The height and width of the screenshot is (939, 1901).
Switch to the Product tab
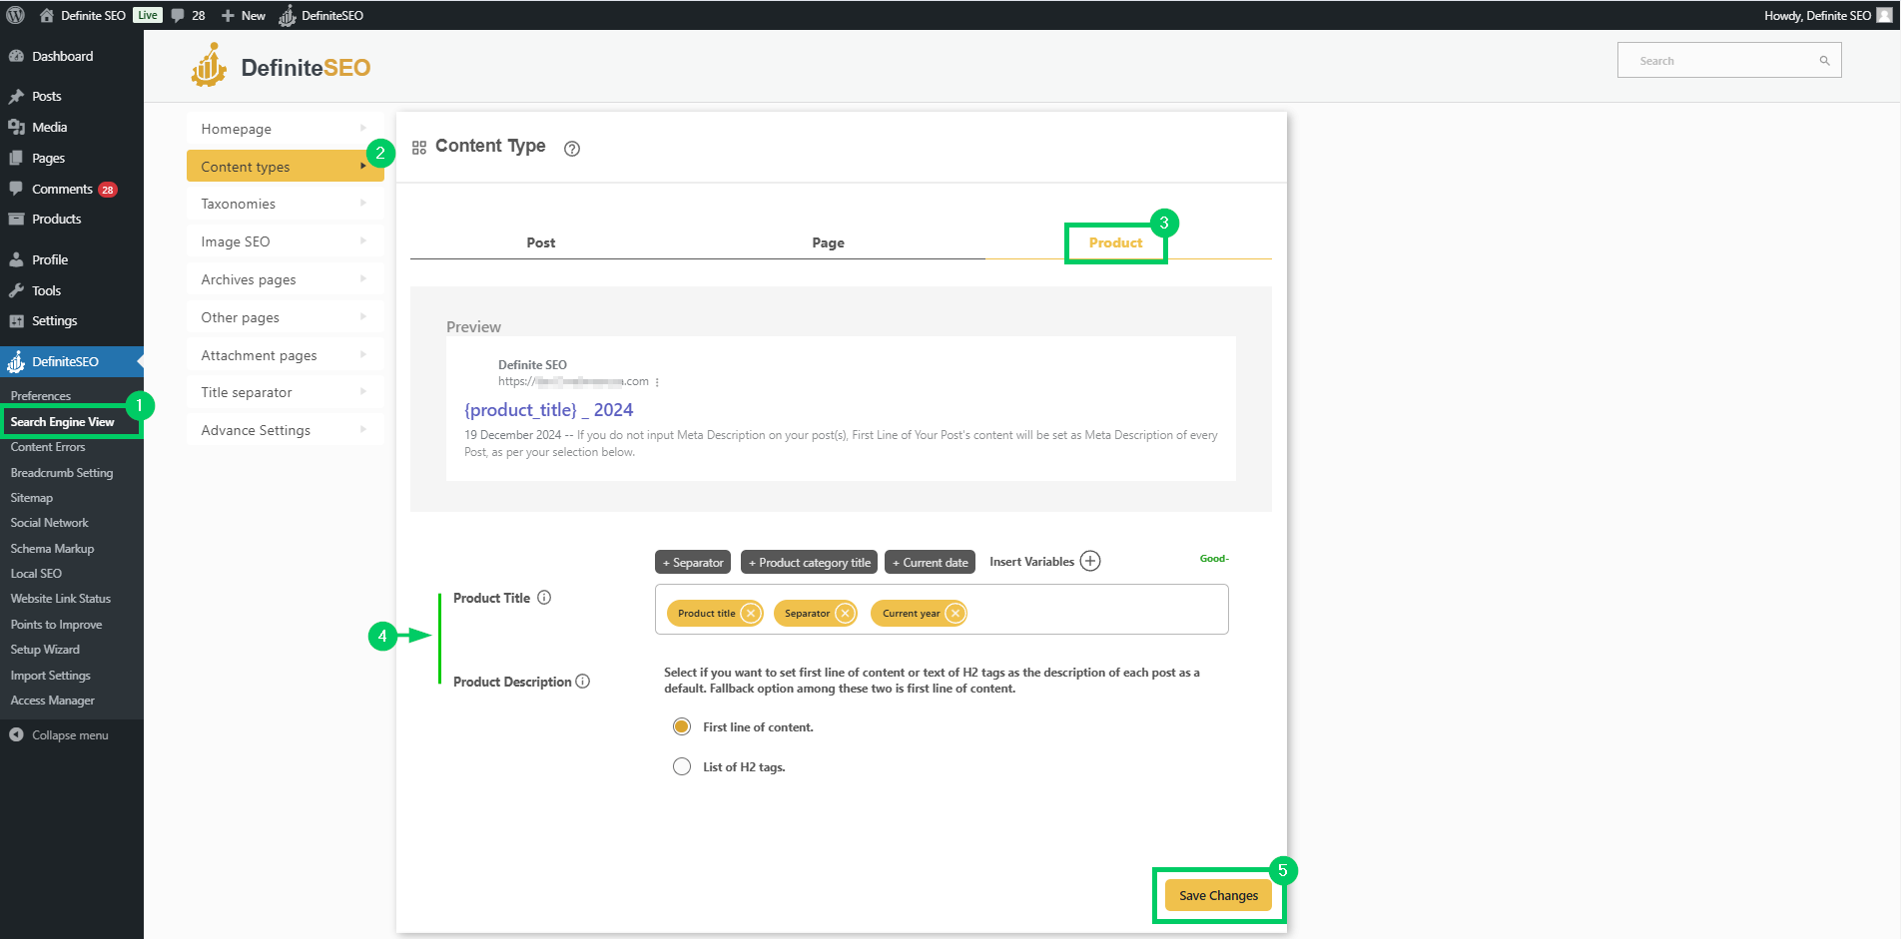click(1115, 242)
